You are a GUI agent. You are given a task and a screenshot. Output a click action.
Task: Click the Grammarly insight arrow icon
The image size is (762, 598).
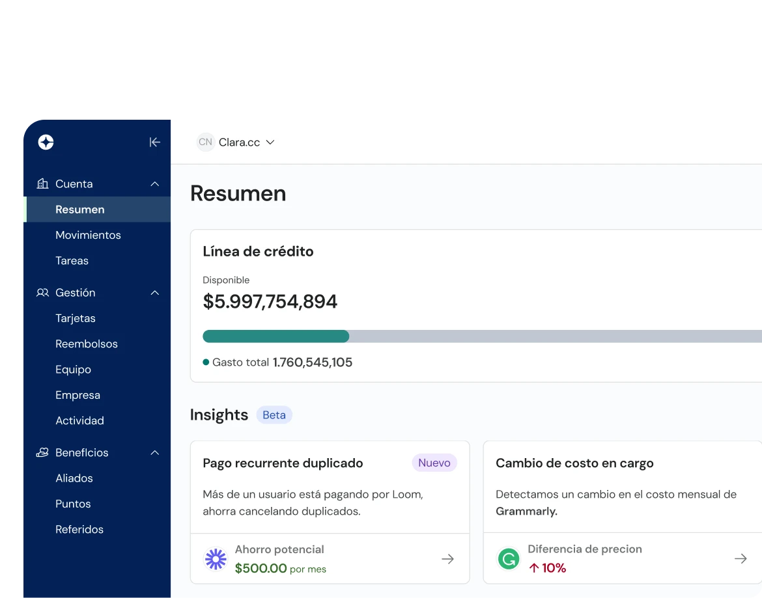(741, 558)
